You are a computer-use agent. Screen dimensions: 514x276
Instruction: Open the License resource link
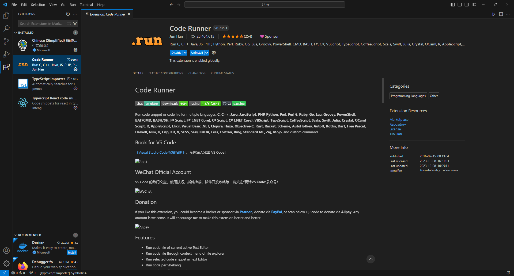tap(395, 129)
